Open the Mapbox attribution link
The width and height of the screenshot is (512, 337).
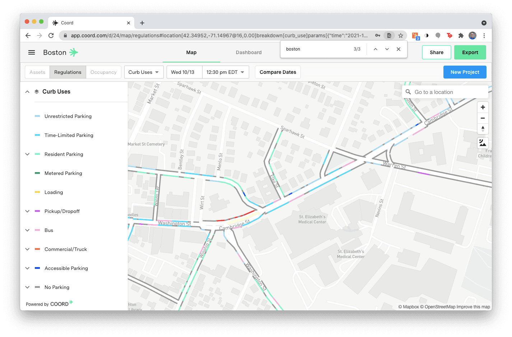point(409,307)
